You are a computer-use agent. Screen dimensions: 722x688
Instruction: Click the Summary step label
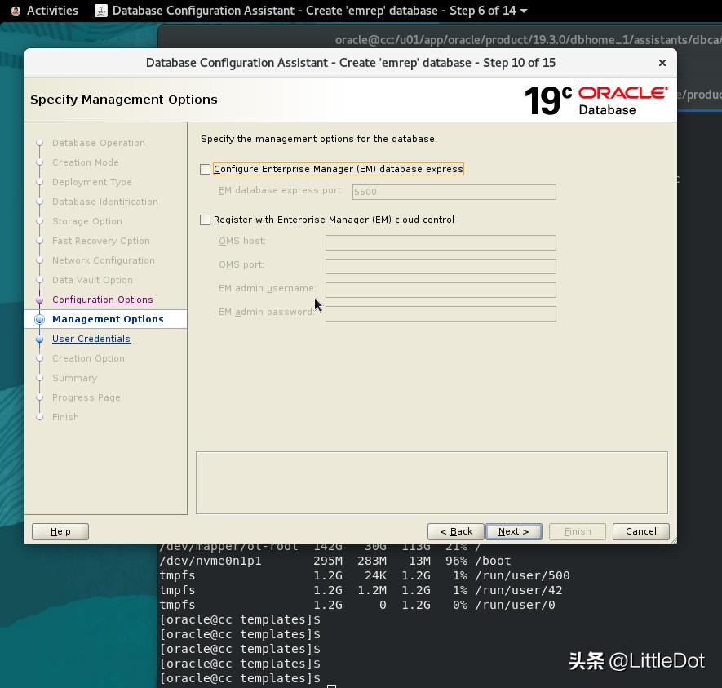pyautogui.click(x=74, y=378)
